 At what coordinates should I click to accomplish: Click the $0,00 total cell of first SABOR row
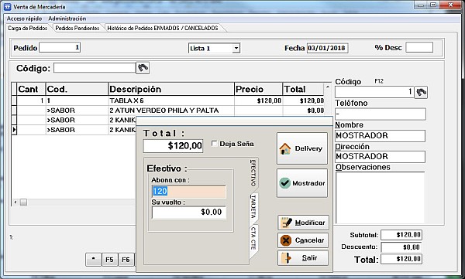(x=303, y=111)
